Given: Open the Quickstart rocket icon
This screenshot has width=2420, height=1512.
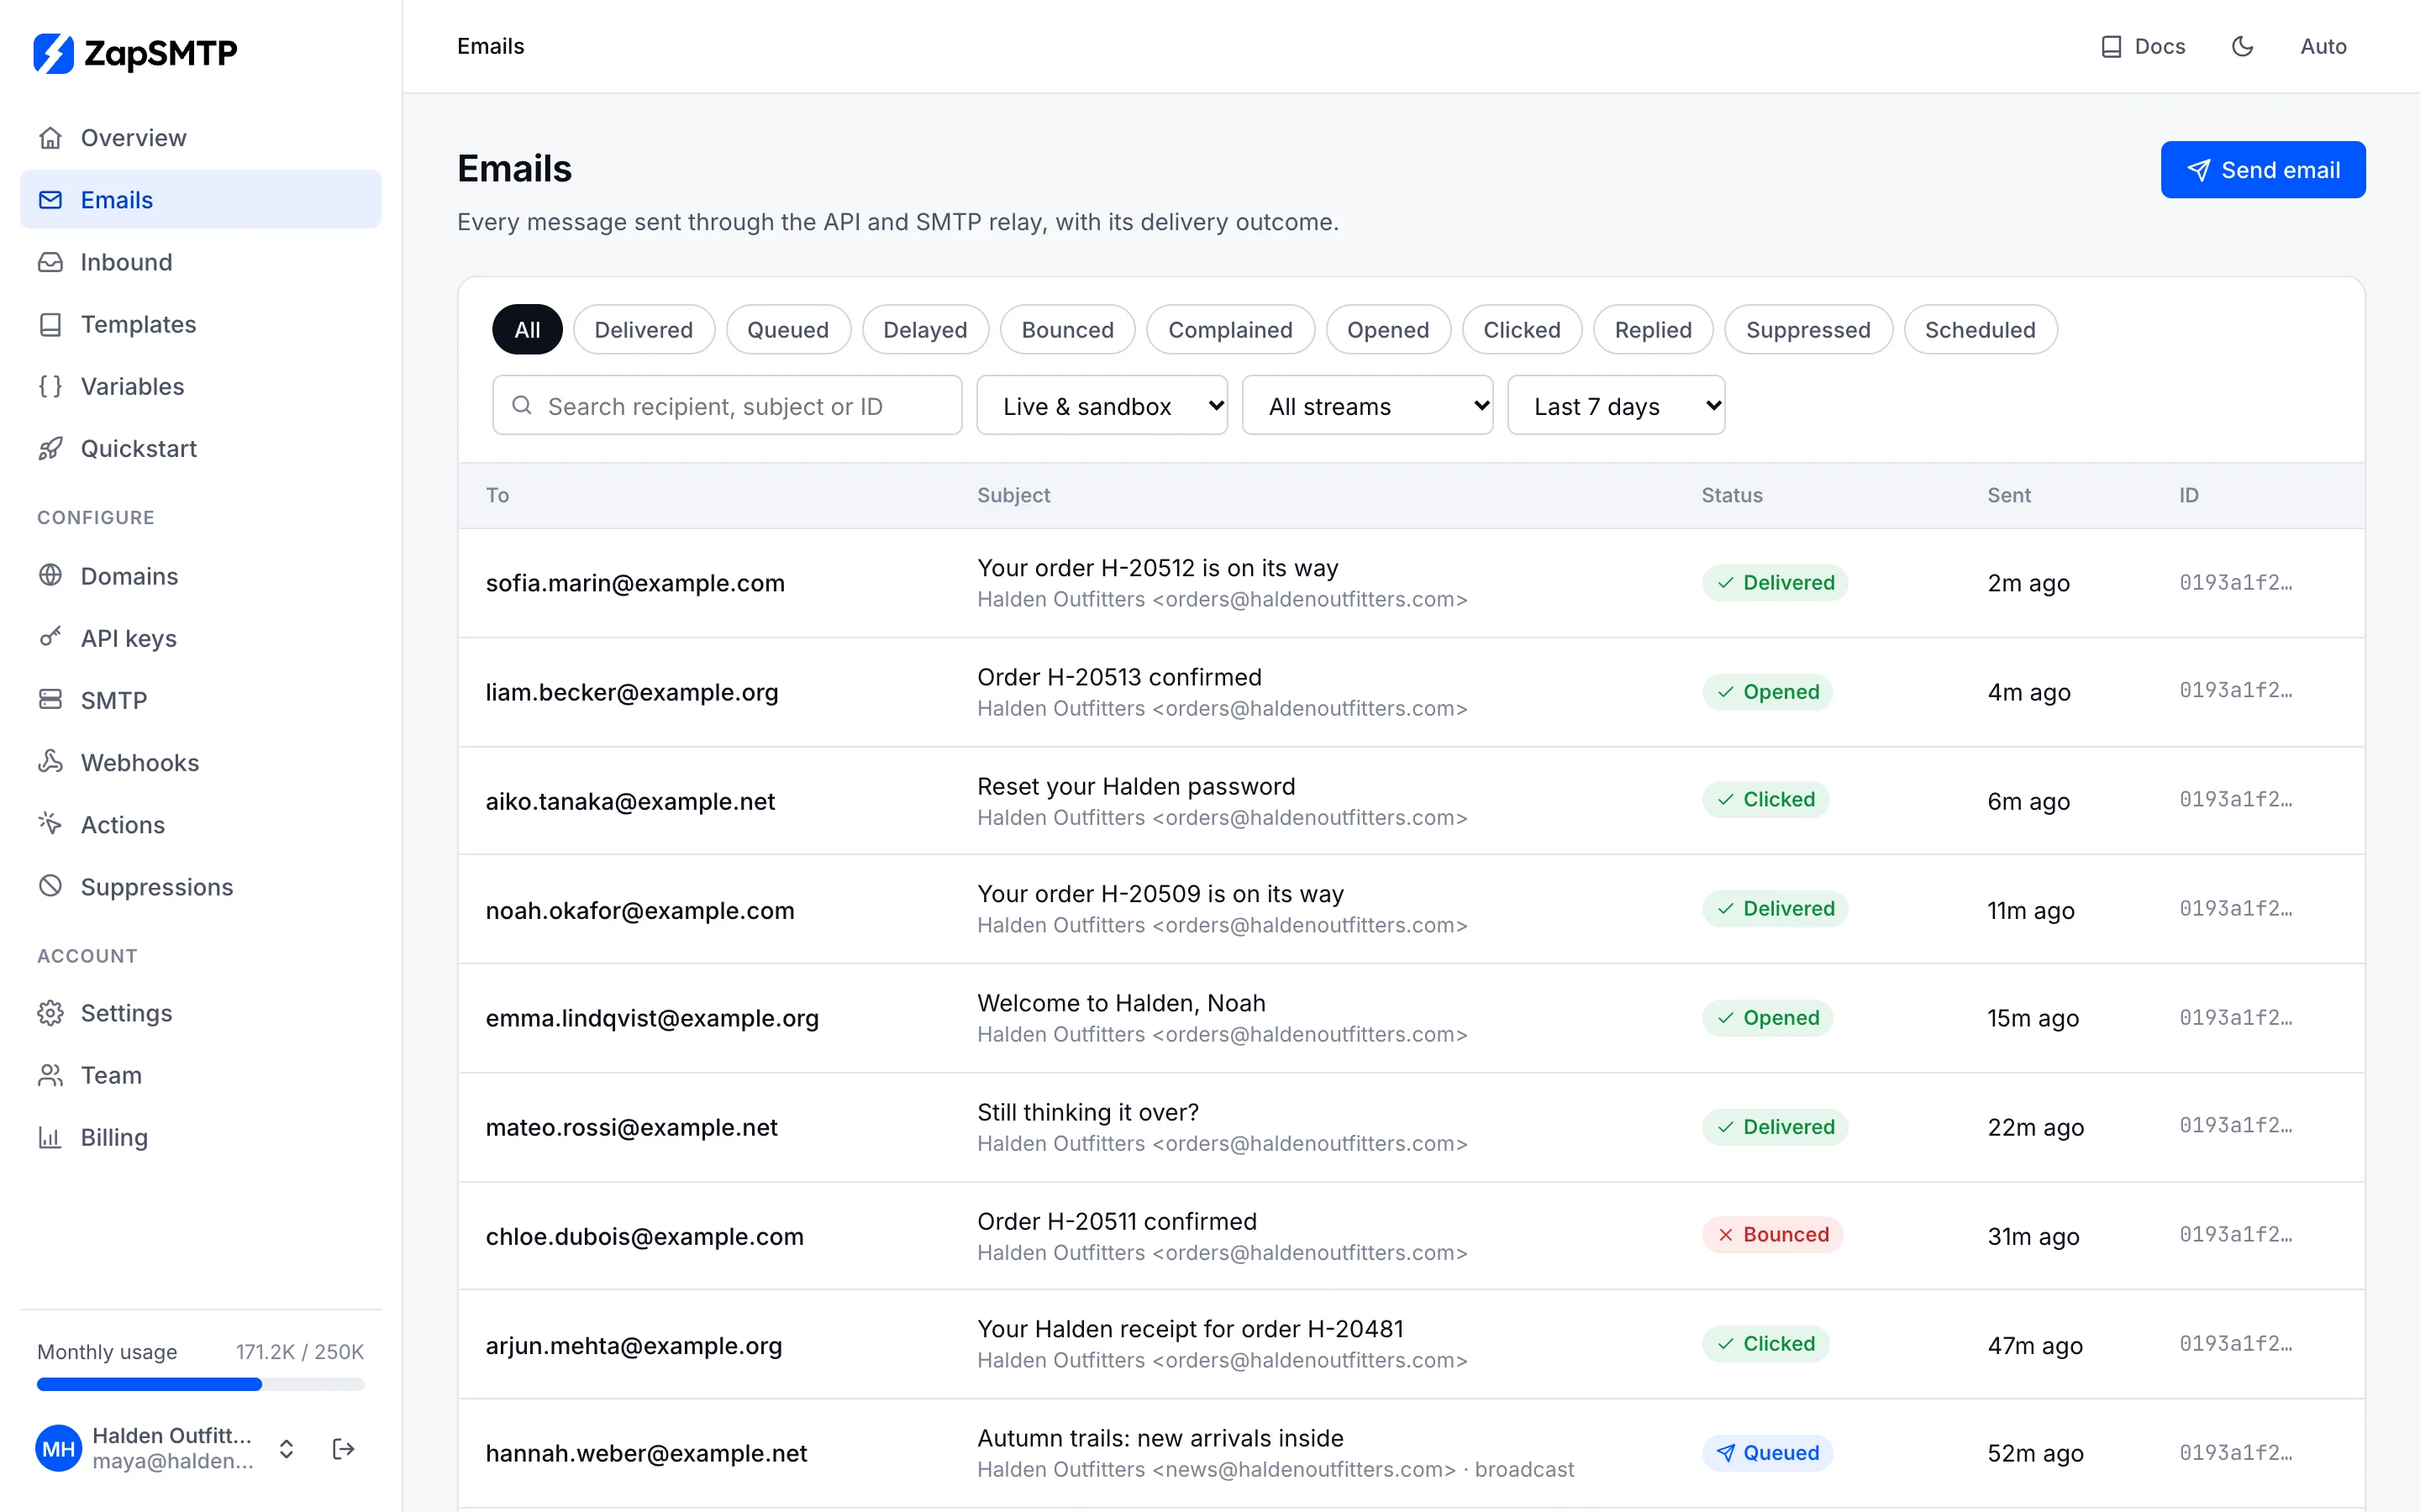Looking at the screenshot, I should 50,448.
